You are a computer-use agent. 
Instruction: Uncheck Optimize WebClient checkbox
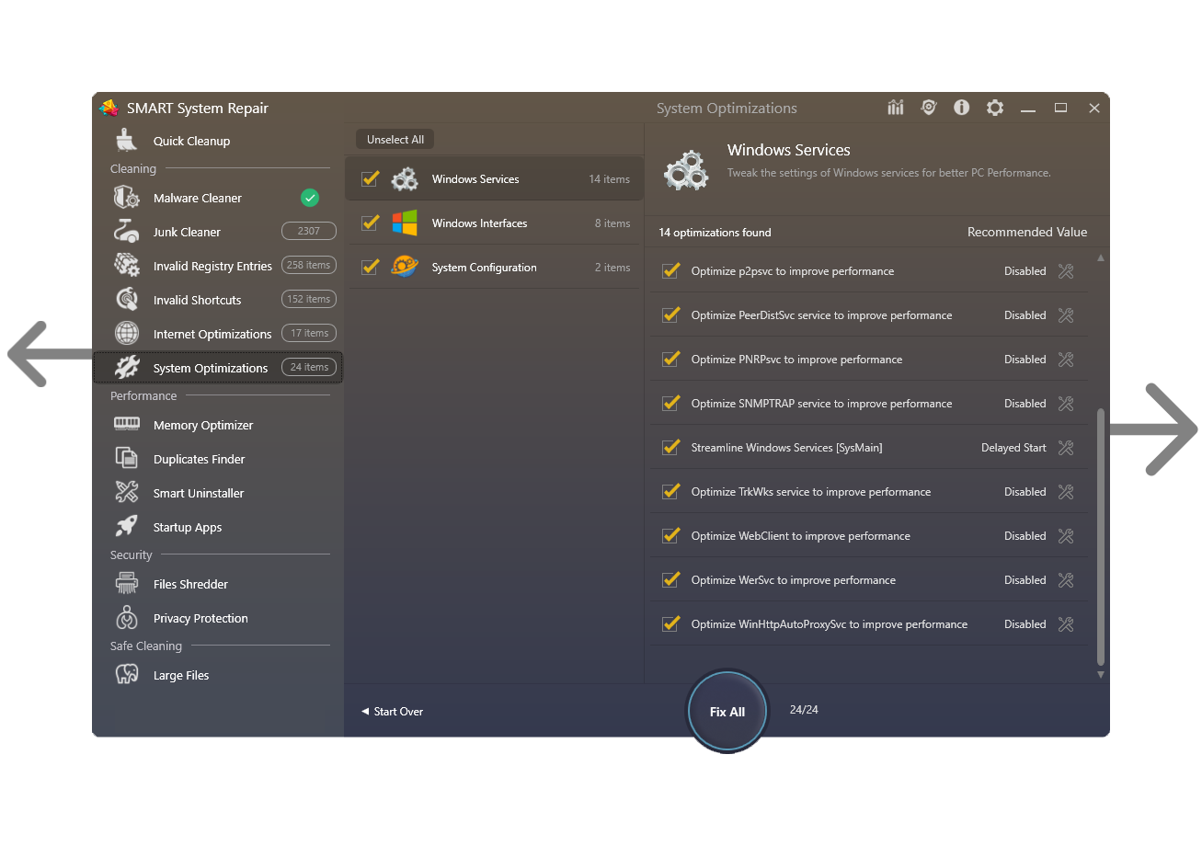(x=670, y=535)
